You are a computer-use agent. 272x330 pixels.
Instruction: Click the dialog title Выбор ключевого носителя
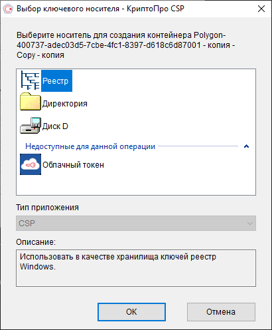coord(68,9)
